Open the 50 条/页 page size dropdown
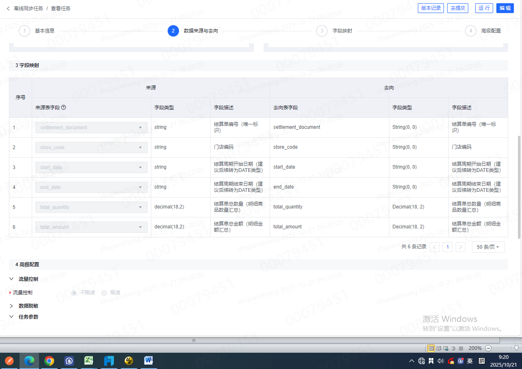522x369 pixels. pyautogui.click(x=488, y=247)
